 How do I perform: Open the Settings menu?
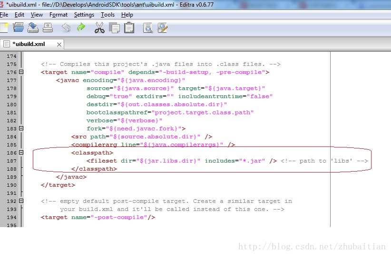(x=84, y=15)
